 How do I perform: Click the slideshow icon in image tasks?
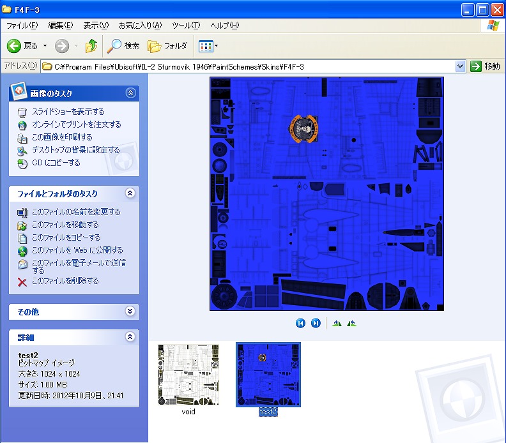22,112
